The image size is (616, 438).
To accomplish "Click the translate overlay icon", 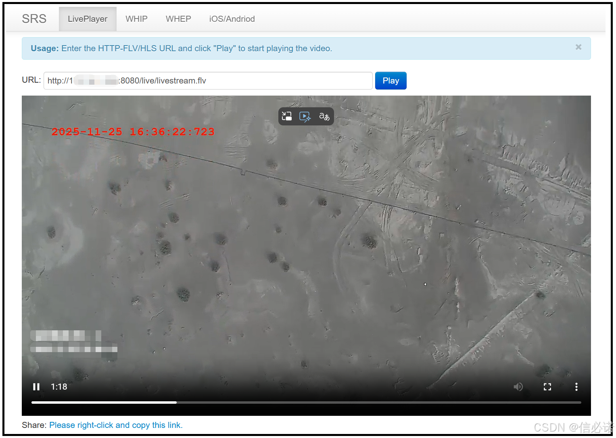I will point(324,117).
